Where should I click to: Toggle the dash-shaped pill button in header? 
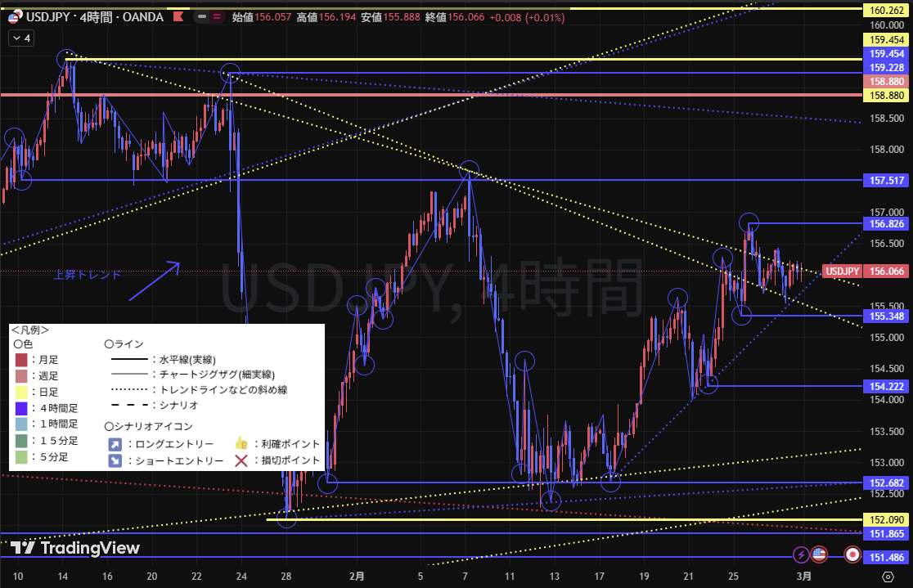coord(202,17)
